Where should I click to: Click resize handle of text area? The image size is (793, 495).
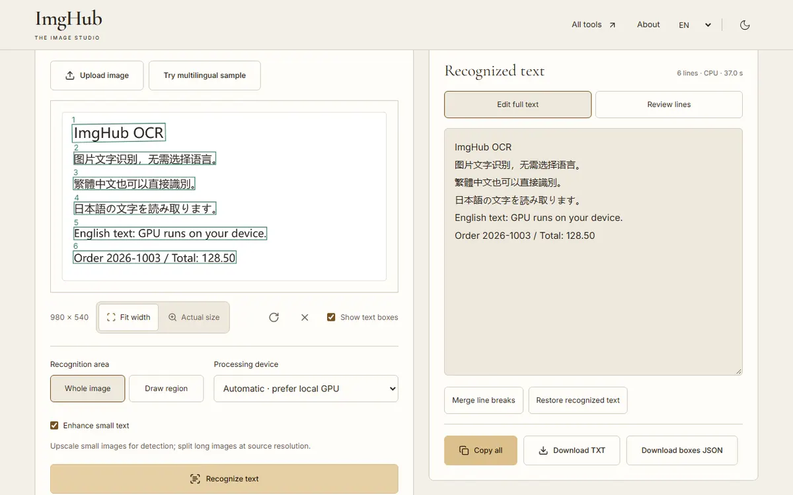[739, 372]
